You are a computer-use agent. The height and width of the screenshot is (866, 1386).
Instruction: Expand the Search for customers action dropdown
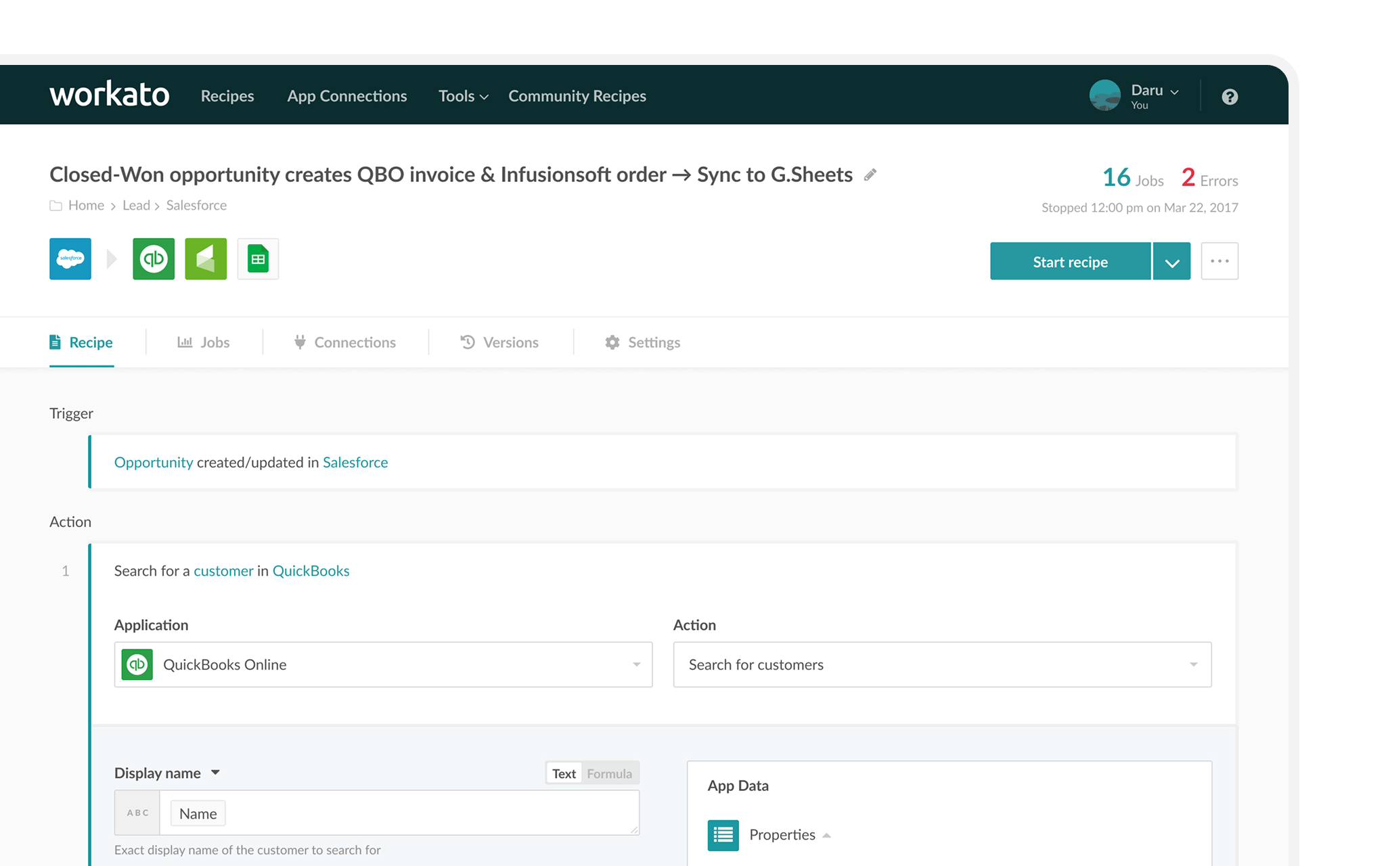941,664
